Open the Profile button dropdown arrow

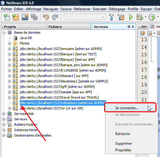(x=158, y=17)
